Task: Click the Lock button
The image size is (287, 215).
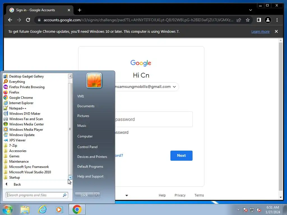Action: pos(84,195)
